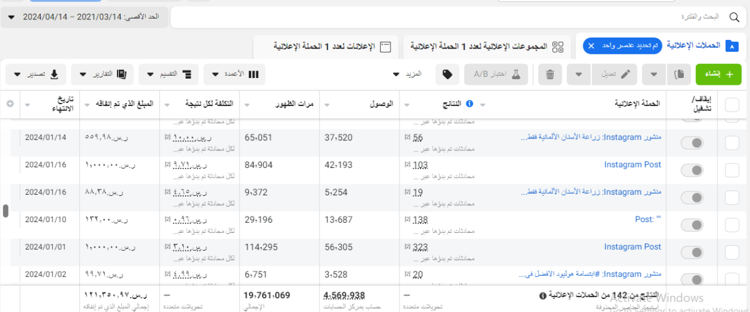The height and width of the screenshot is (312, 750).
Task: Tick checkbox for the Post: "" row
Action: click(x=732, y=225)
